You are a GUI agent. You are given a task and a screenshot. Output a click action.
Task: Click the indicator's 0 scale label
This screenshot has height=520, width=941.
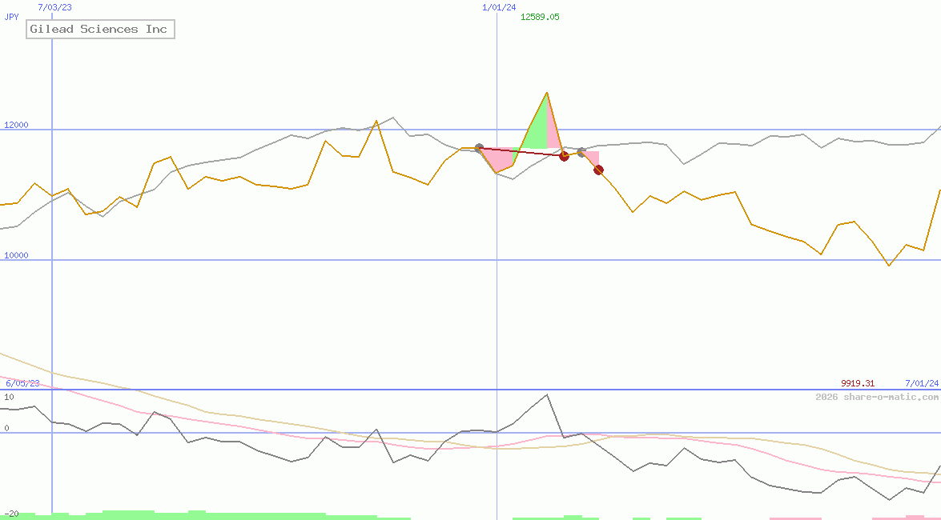(x=6, y=428)
